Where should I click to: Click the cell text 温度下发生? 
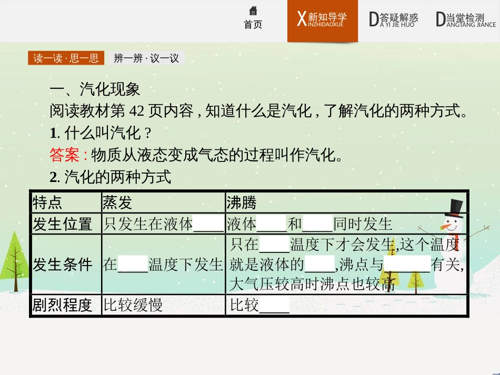185,265
